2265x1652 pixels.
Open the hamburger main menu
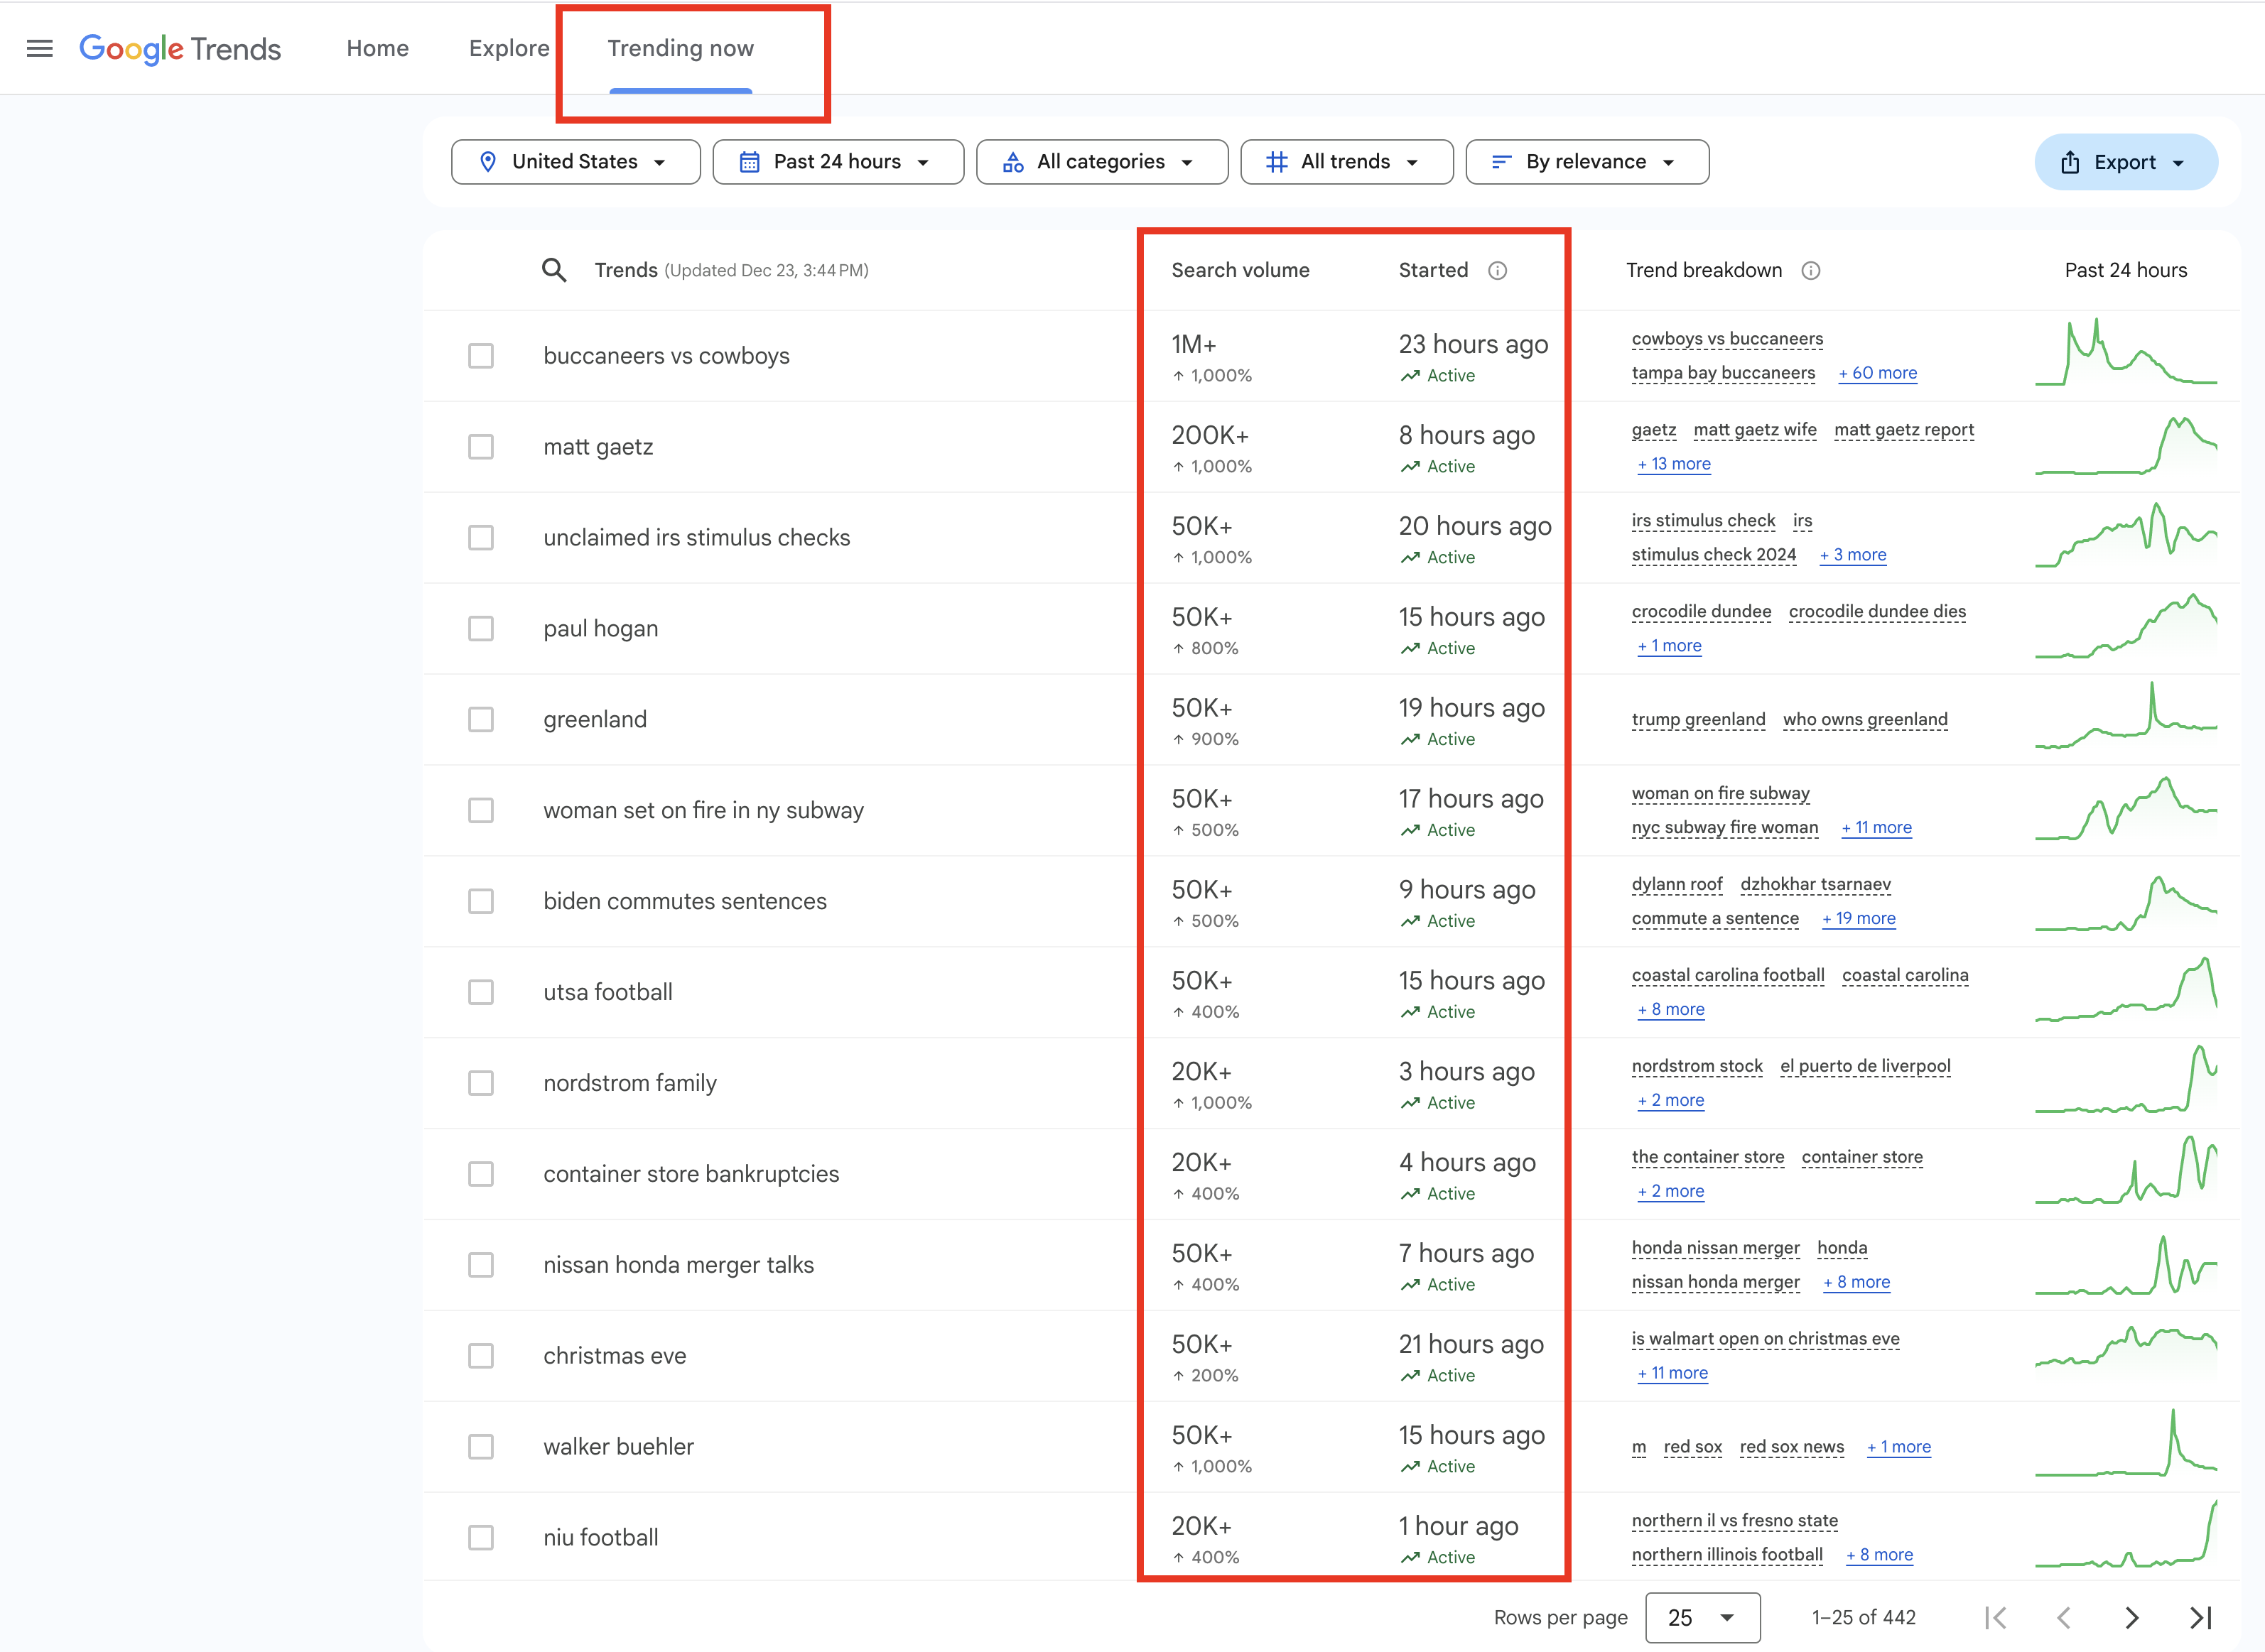[x=40, y=48]
